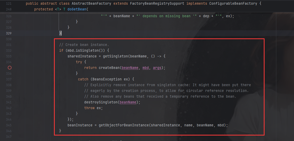Click underlined mbd argument inside createBean call
This screenshot has height=141, width=294.
[x=146, y=68]
